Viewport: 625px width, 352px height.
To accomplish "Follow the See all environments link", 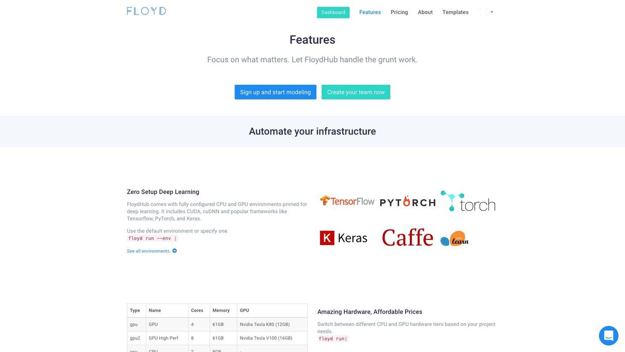I will [148, 251].
